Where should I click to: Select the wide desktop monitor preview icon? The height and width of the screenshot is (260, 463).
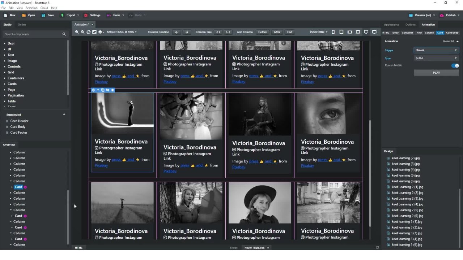point(374,32)
